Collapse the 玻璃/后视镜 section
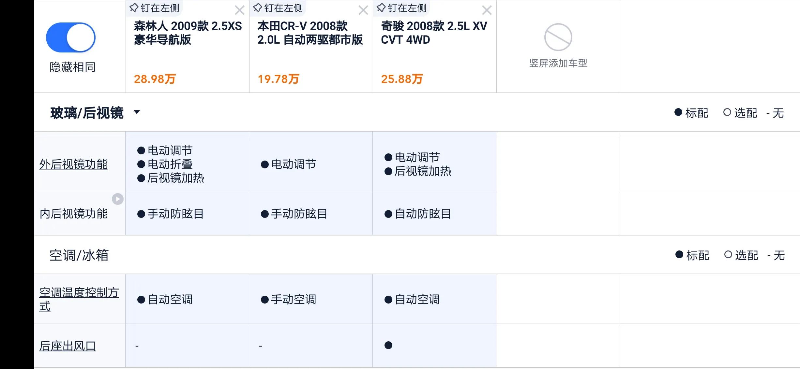The height and width of the screenshot is (369, 800). click(x=137, y=112)
